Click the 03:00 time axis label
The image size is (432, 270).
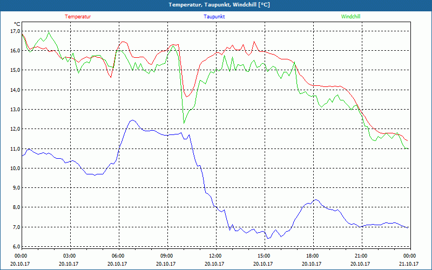(70, 256)
